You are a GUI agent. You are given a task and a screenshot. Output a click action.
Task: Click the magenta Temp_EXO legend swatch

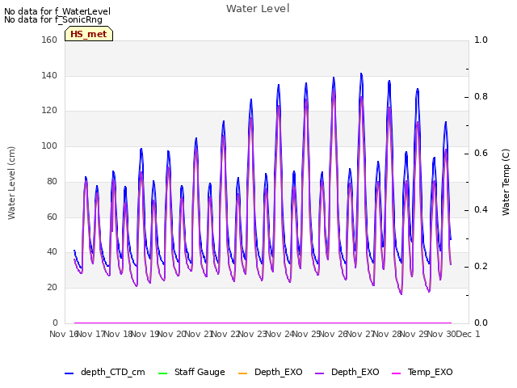pos(396,373)
